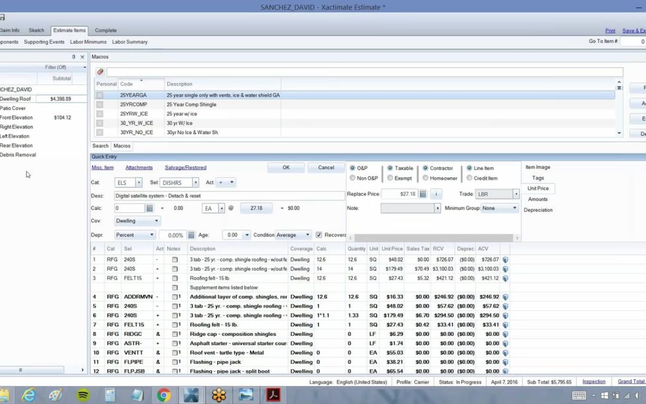Click the info icon on the RIDGC row
The width and height of the screenshot is (646, 404).
tap(505, 334)
